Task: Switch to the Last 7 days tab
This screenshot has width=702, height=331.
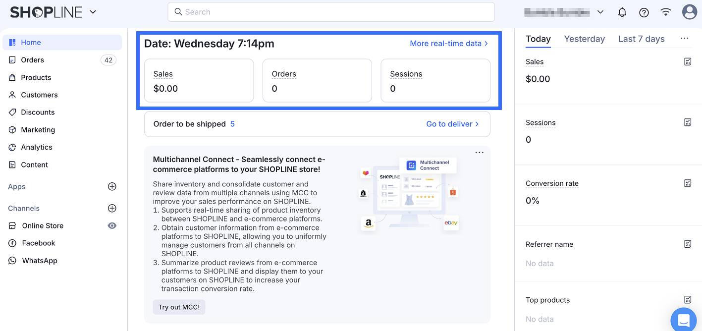Action: tap(642, 39)
